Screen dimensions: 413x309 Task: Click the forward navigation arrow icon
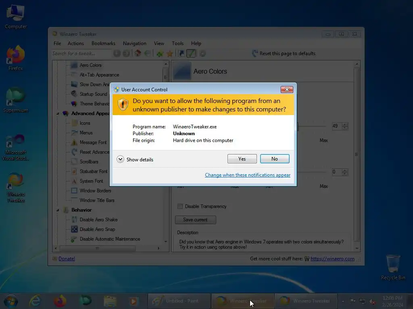click(x=126, y=54)
